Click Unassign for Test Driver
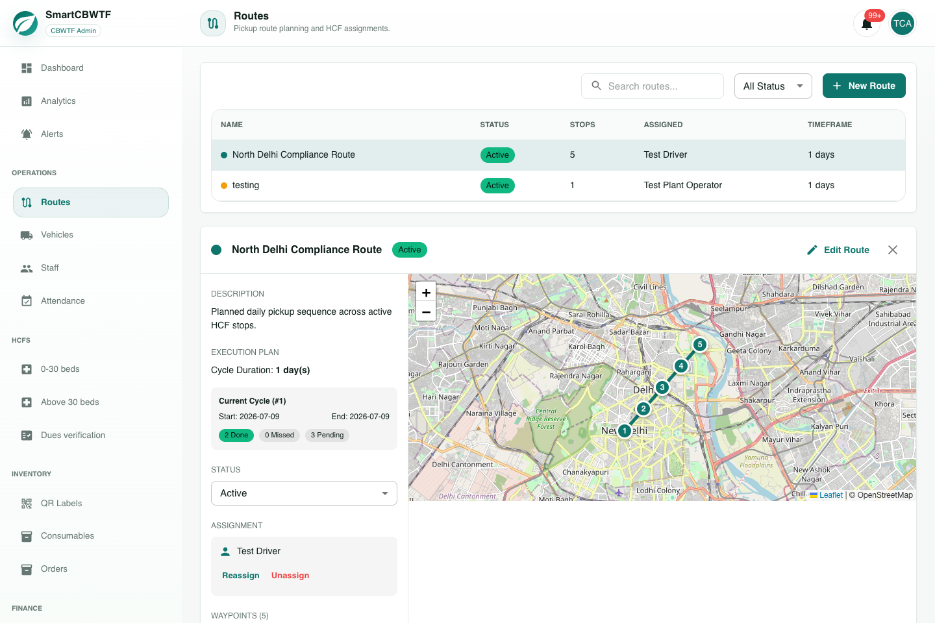Viewport: 935px width, 623px height. click(x=290, y=576)
